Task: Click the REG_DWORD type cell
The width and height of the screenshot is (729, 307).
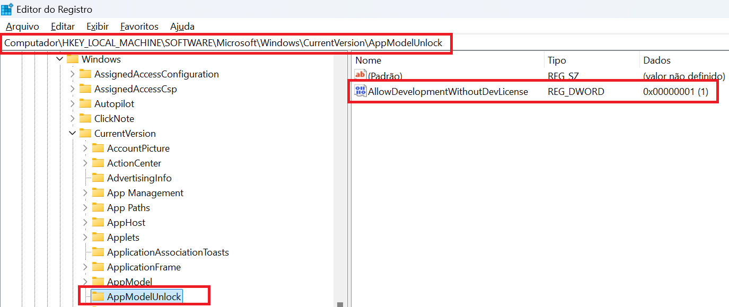Action: point(576,92)
